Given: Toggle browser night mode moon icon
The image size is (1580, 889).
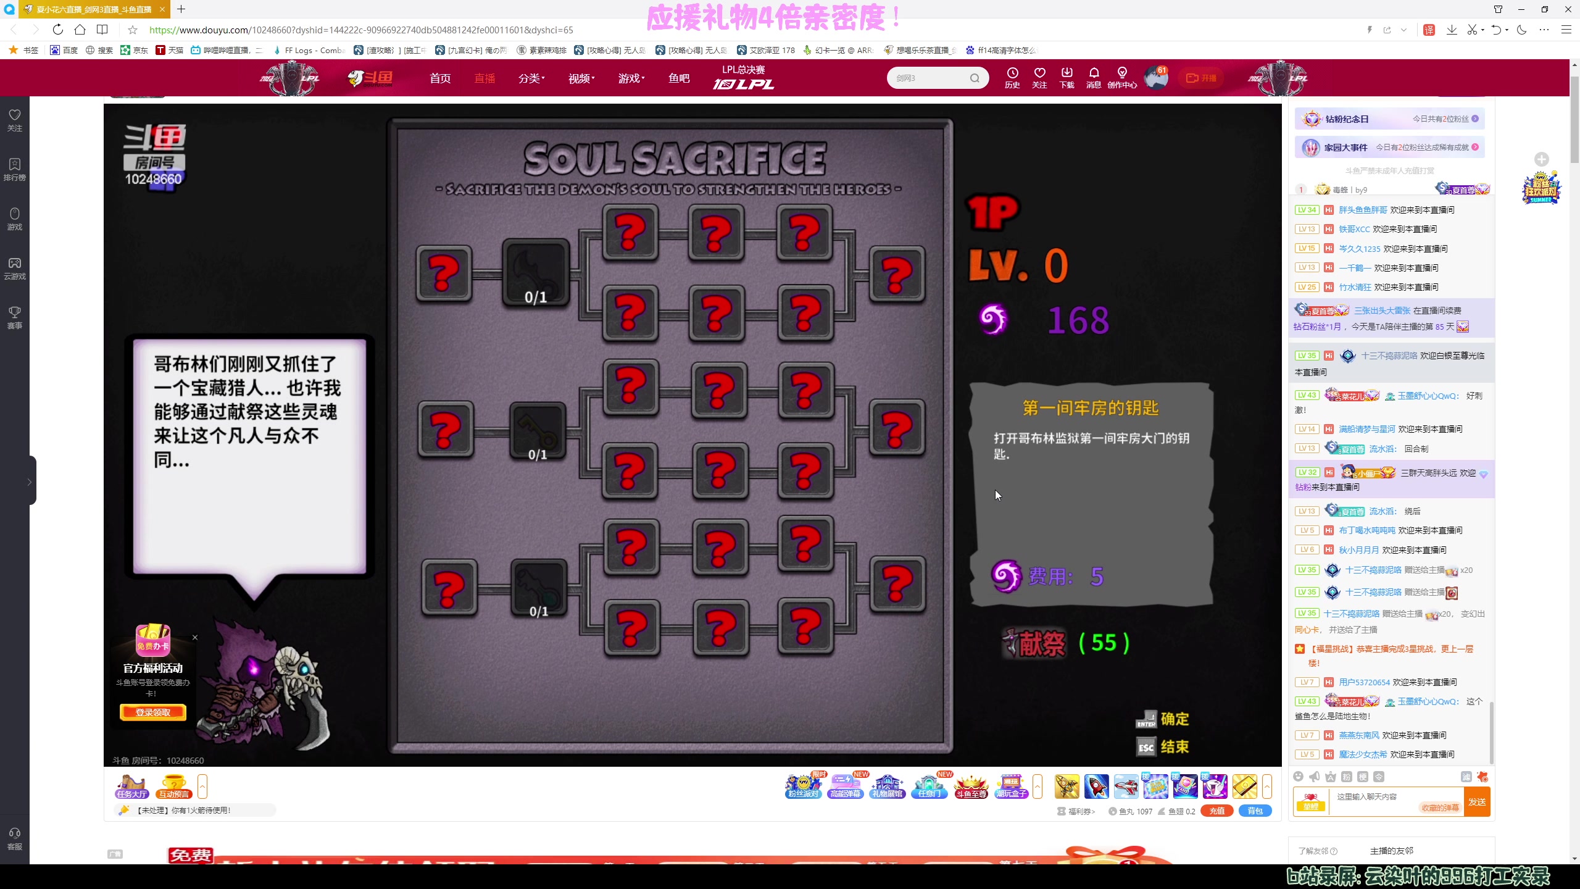Looking at the screenshot, I should tap(1521, 30).
